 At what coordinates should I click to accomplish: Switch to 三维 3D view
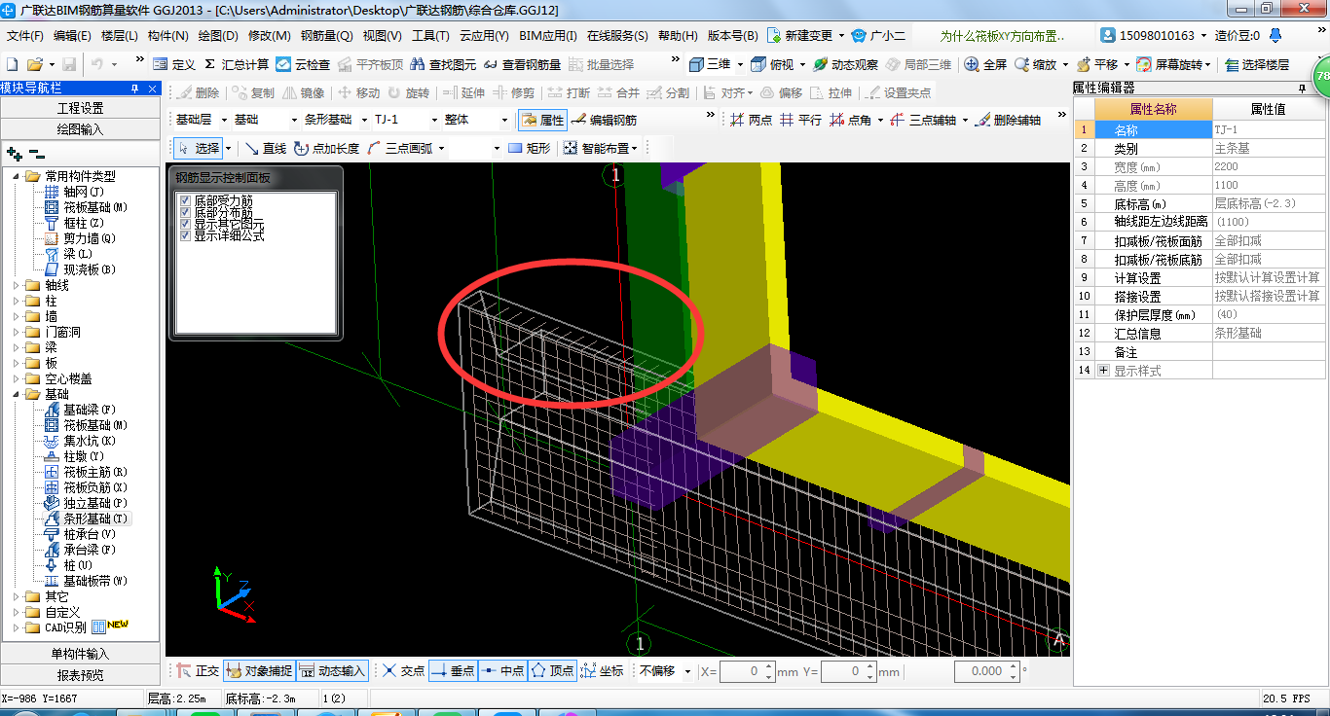[710, 64]
